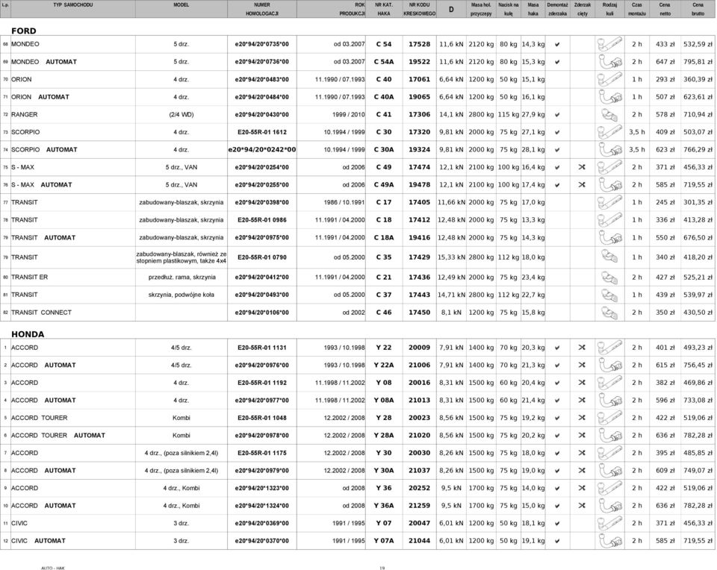Screen dimensions: 717x570
Task: Click catalog number Y 22A
Action: tap(384, 366)
